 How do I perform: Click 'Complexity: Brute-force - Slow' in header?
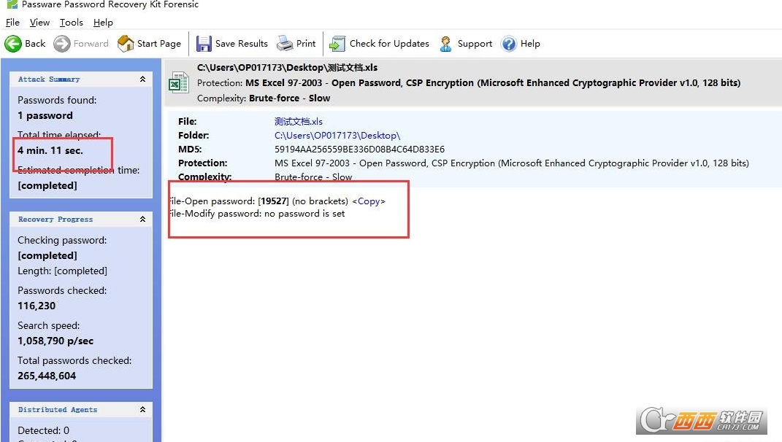pos(264,98)
